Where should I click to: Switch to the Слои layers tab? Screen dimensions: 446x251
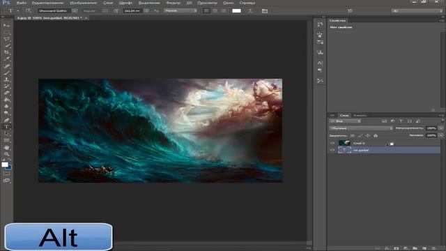(344, 115)
